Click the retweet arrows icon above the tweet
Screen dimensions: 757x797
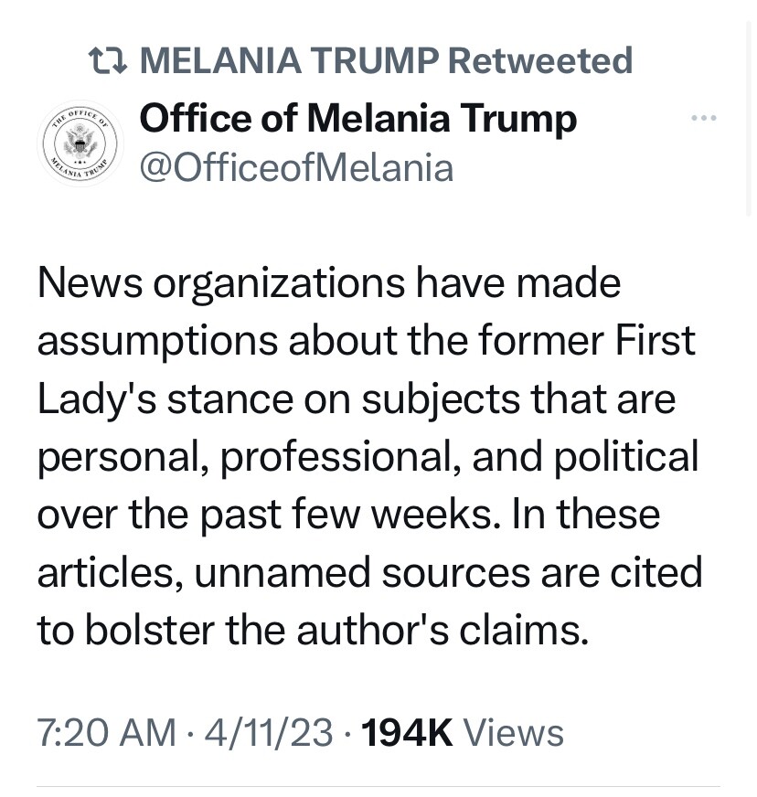coord(107,60)
